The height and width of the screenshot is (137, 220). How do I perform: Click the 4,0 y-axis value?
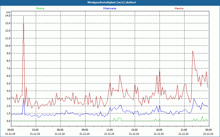click(8, 91)
